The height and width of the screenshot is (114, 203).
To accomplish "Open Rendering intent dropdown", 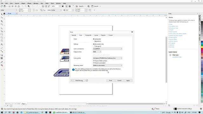I will coord(108,66).
